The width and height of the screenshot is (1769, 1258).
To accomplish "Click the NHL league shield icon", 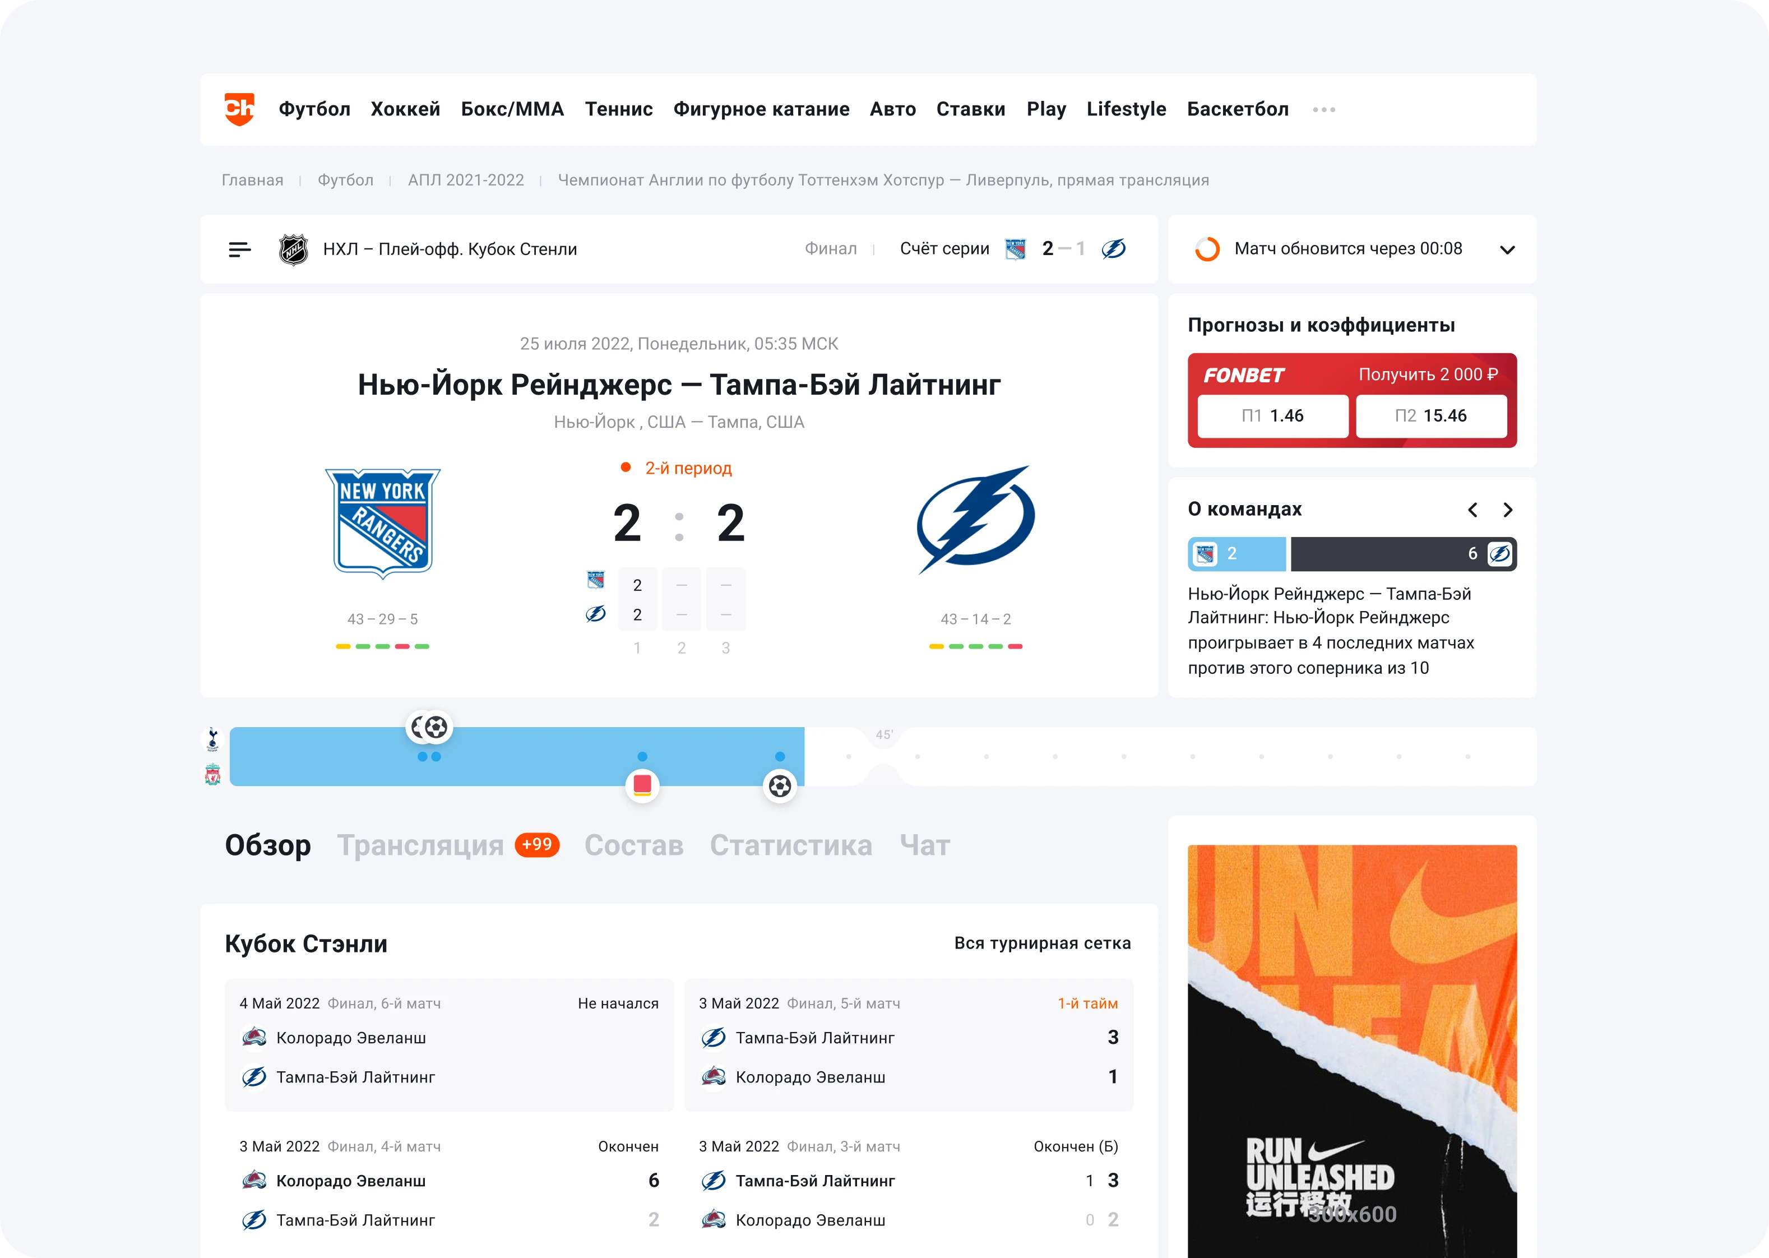I will tap(294, 249).
